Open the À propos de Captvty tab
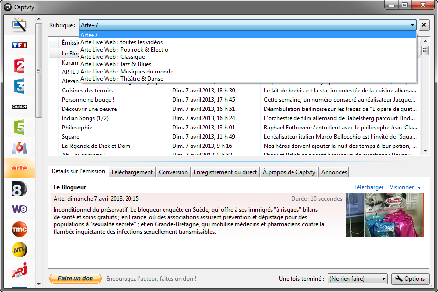Image resolution: width=438 pixels, height=292 pixels. pos(289,172)
